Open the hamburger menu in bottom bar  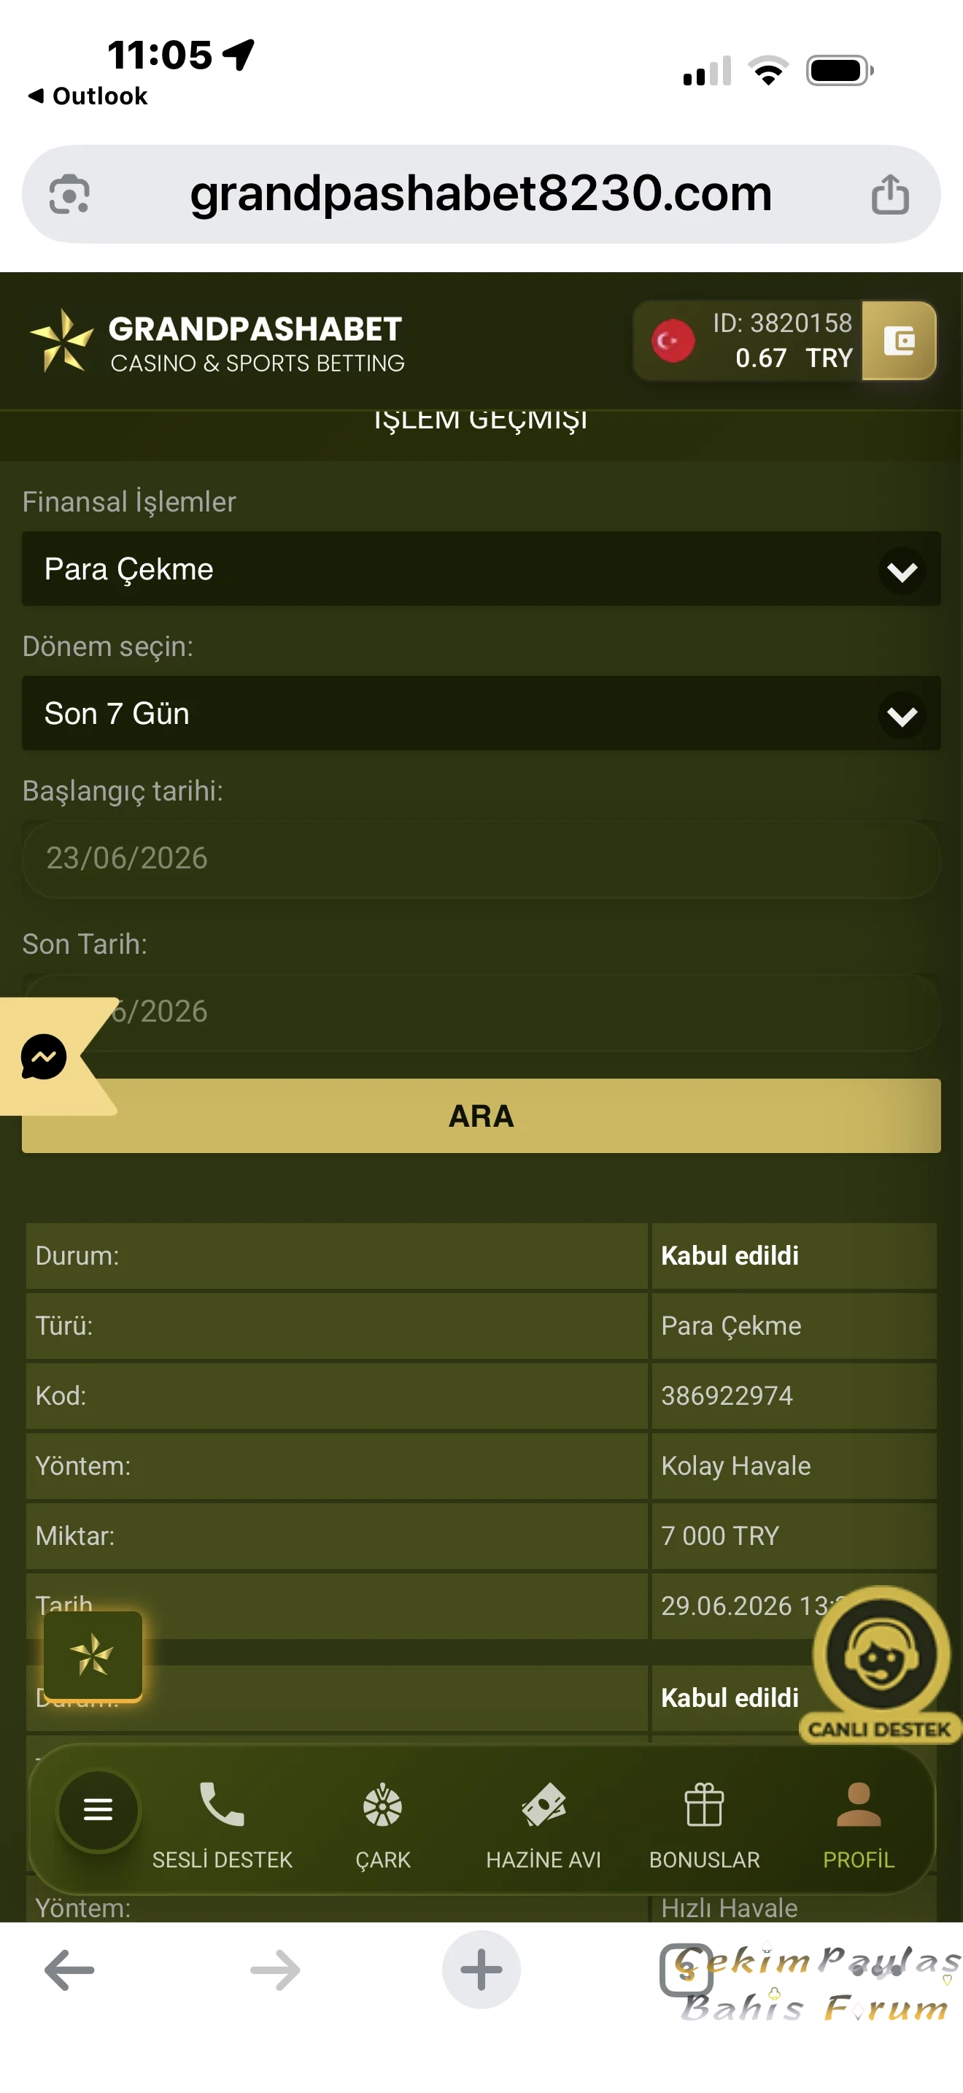tap(98, 1809)
